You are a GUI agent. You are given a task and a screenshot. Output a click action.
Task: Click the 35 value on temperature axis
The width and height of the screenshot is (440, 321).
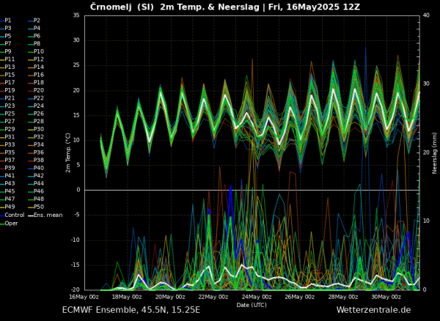tap(76, 15)
